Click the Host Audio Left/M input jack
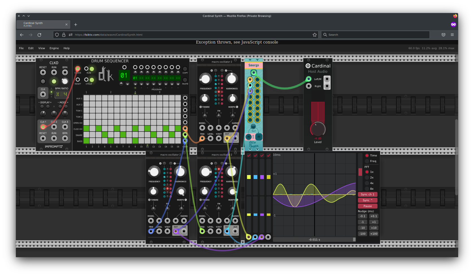Screen dimensions: 474x276 click(x=309, y=79)
